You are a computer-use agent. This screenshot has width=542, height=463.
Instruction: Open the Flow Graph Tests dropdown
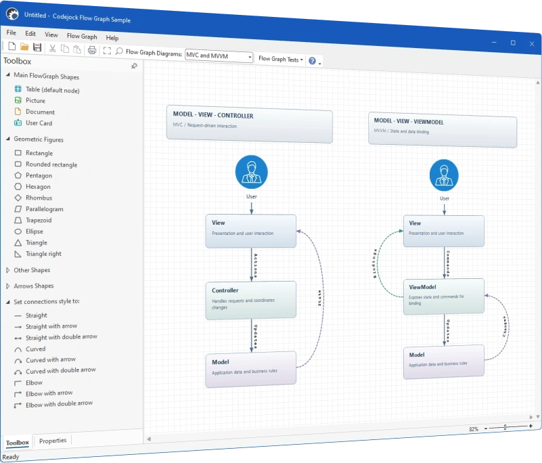click(x=281, y=59)
